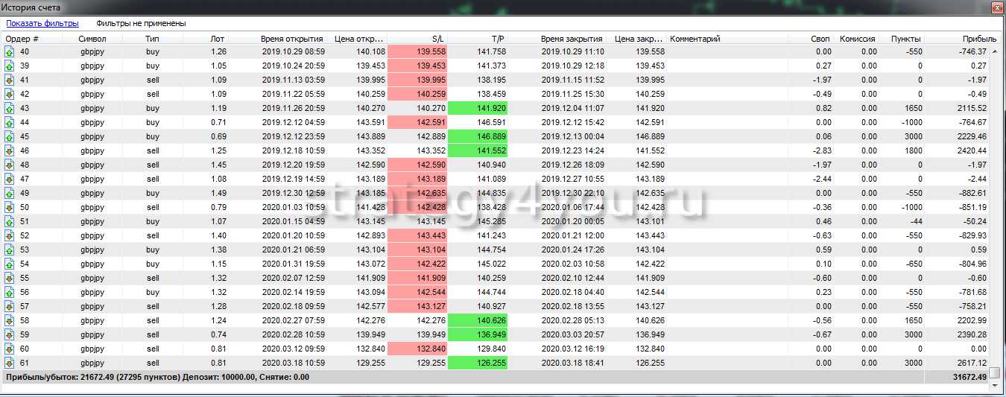Sort by the Ордер # column header
This screenshot has width=1006, height=397.
tap(22, 39)
